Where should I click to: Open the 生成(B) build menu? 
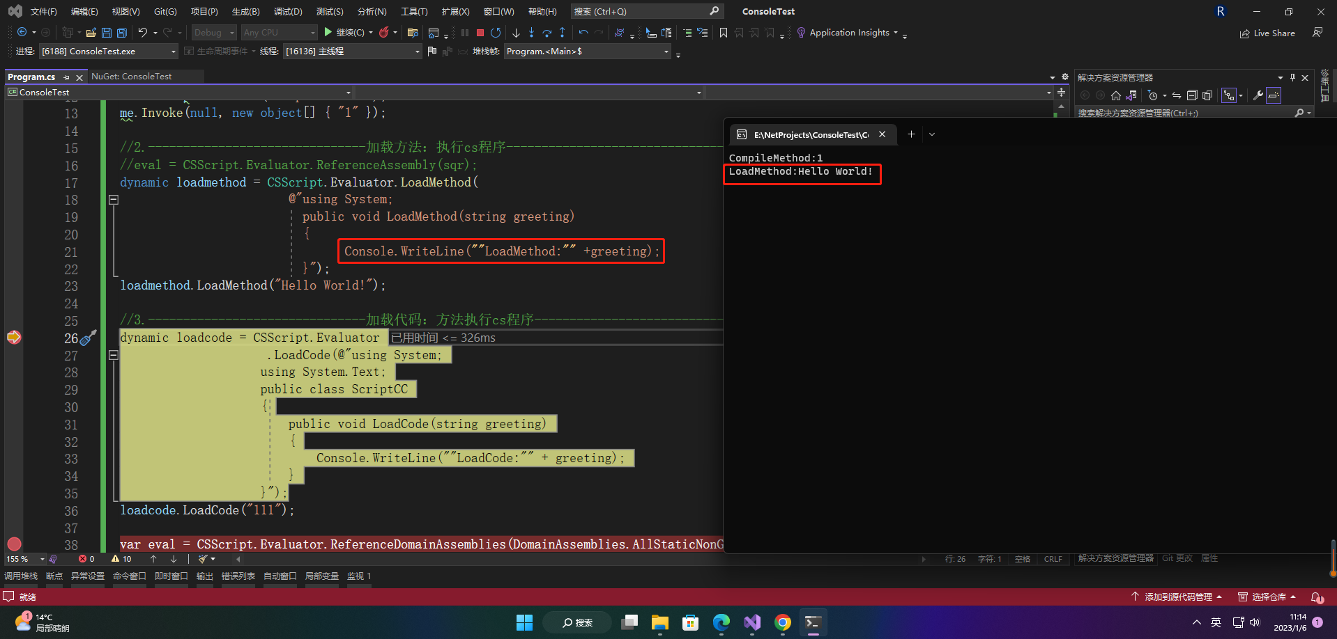point(245,12)
